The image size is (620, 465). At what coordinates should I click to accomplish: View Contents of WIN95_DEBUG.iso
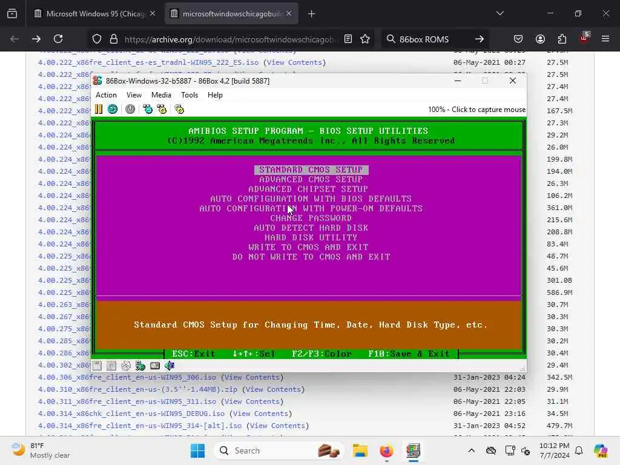[260, 414]
